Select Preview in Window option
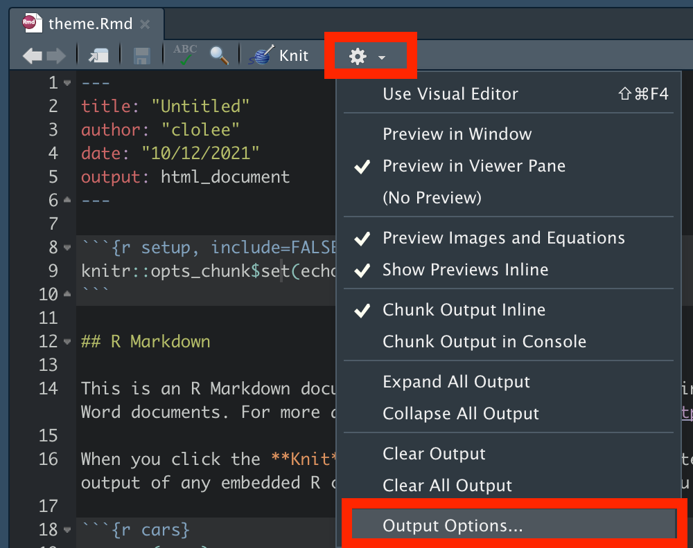 pyautogui.click(x=508, y=134)
